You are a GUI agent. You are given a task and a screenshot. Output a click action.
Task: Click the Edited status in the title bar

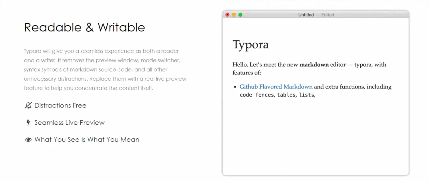(327, 15)
